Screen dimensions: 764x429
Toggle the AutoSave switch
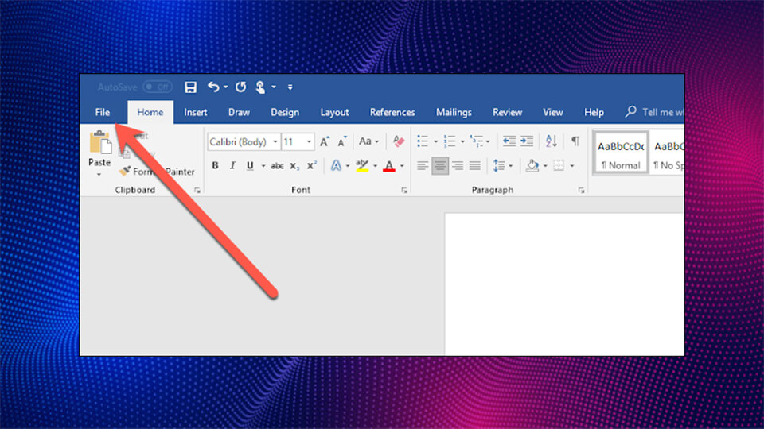click(158, 87)
